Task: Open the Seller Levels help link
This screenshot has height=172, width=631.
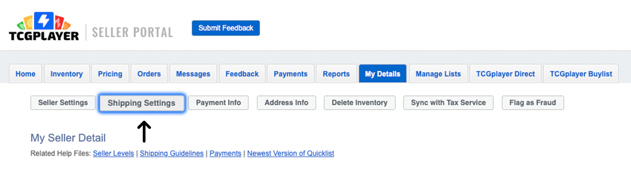Action: (x=113, y=153)
